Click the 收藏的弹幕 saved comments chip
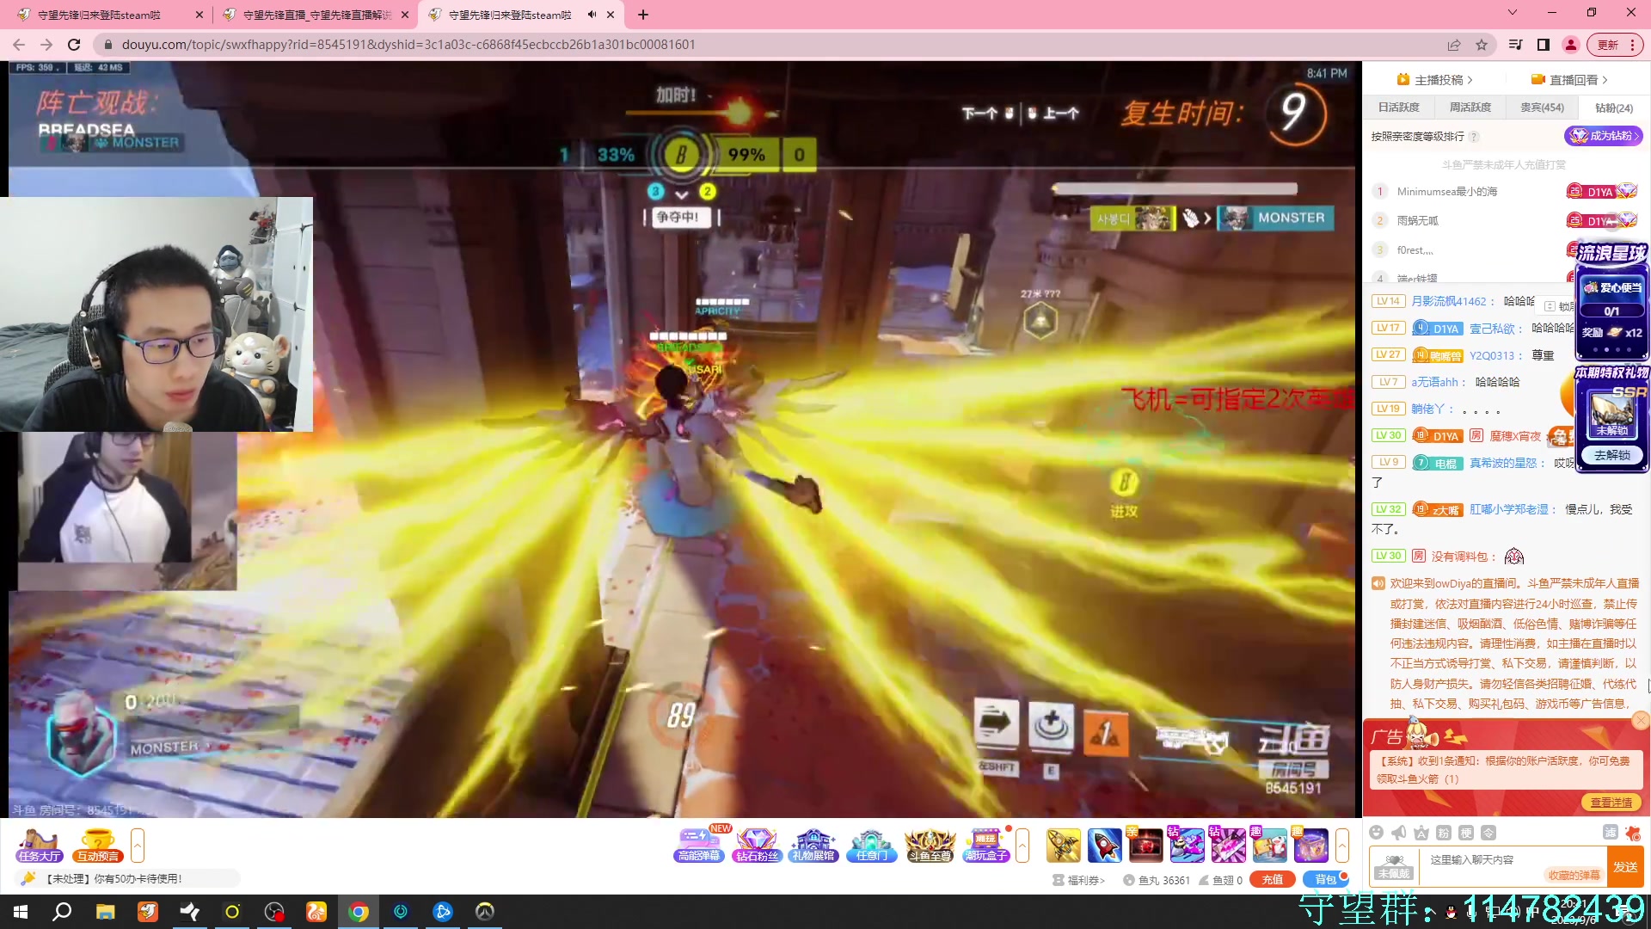The image size is (1651, 929). pyautogui.click(x=1574, y=875)
